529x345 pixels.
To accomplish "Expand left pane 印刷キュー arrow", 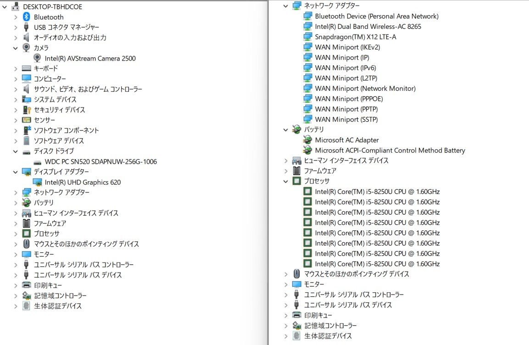I will (x=16, y=286).
